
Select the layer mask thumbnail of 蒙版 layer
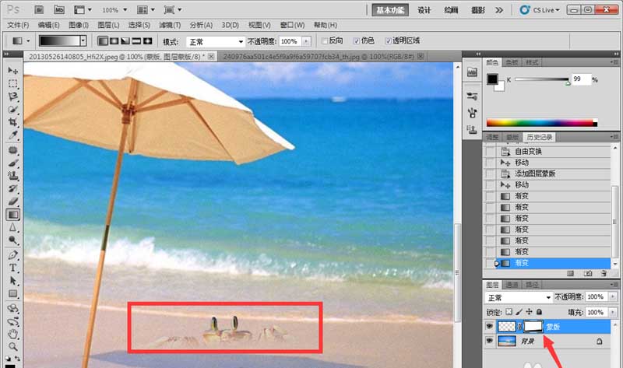click(x=533, y=326)
